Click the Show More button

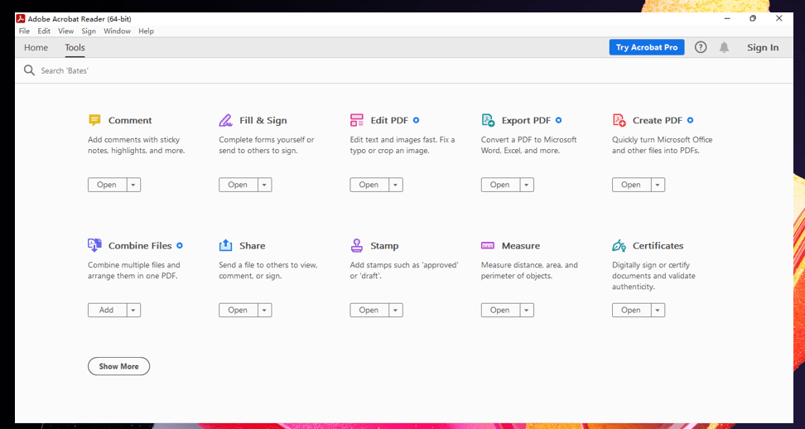click(118, 366)
